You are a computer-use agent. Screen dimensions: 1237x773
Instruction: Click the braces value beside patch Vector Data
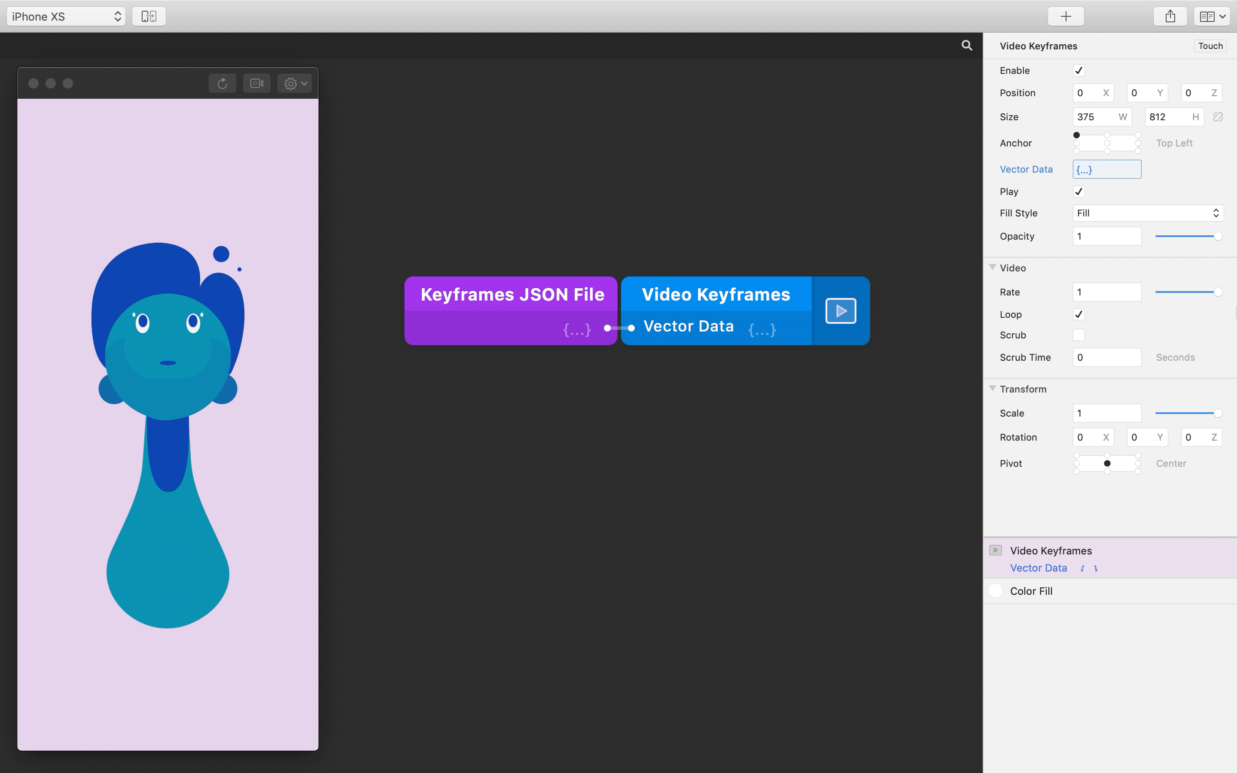pos(762,330)
